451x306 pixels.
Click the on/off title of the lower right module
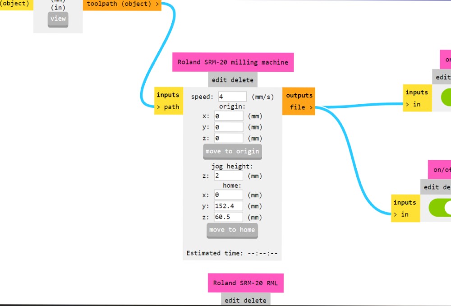tap(439, 170)
